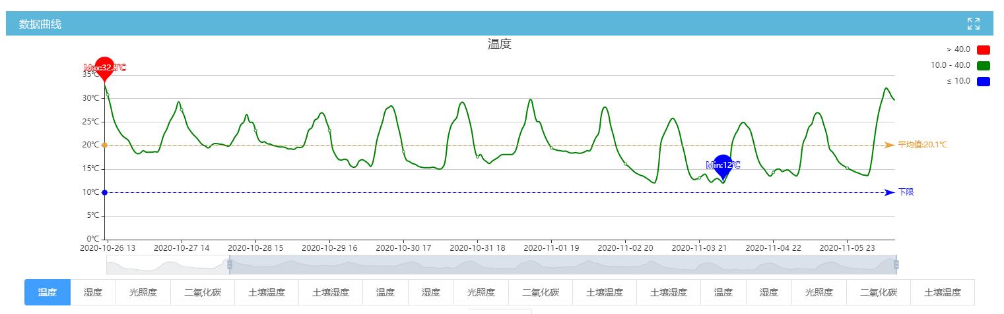Click x-axis label 2020-10-30 17
Screen dimensions: 1004x314
click(x=403, y=248)
